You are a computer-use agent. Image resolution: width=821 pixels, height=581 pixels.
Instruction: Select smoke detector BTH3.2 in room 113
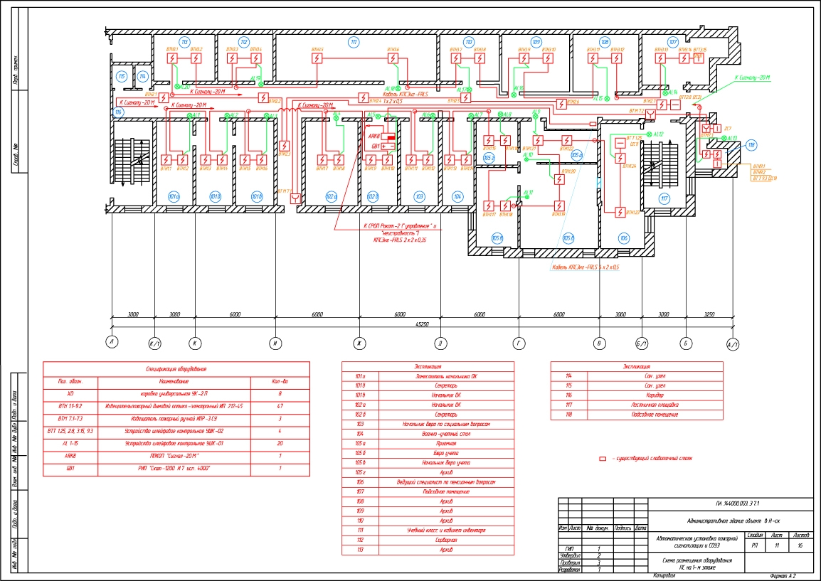pos(196,58)
